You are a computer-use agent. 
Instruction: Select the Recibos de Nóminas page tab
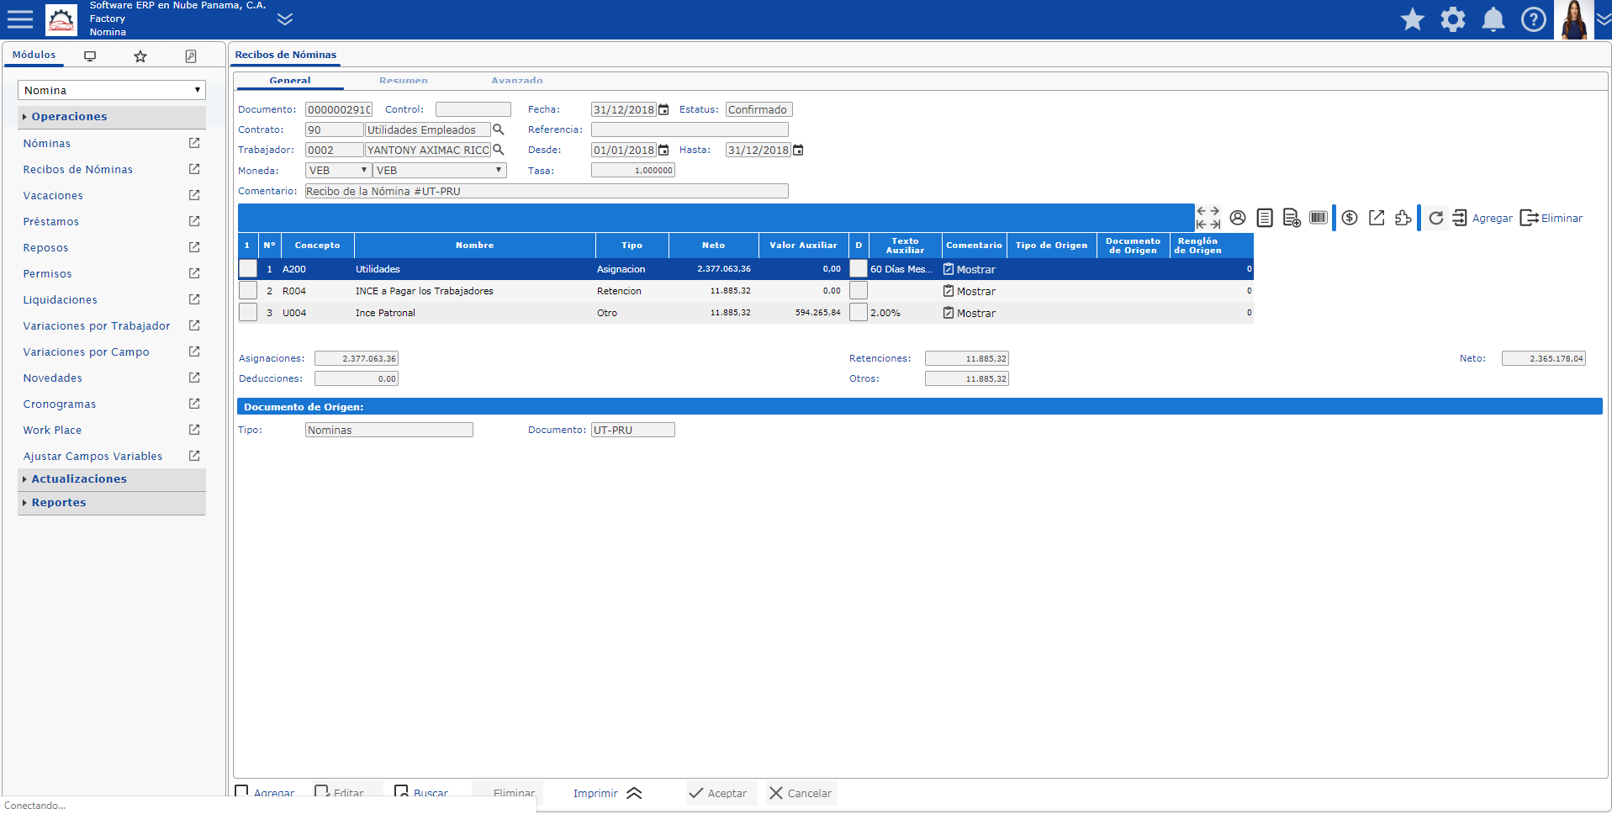(286, 55)
